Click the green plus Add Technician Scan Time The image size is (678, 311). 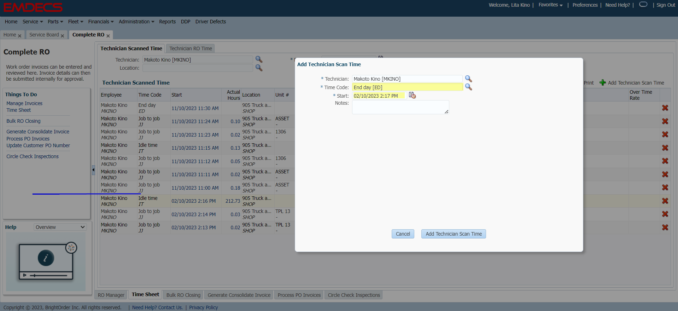click(x=603, y=83)
